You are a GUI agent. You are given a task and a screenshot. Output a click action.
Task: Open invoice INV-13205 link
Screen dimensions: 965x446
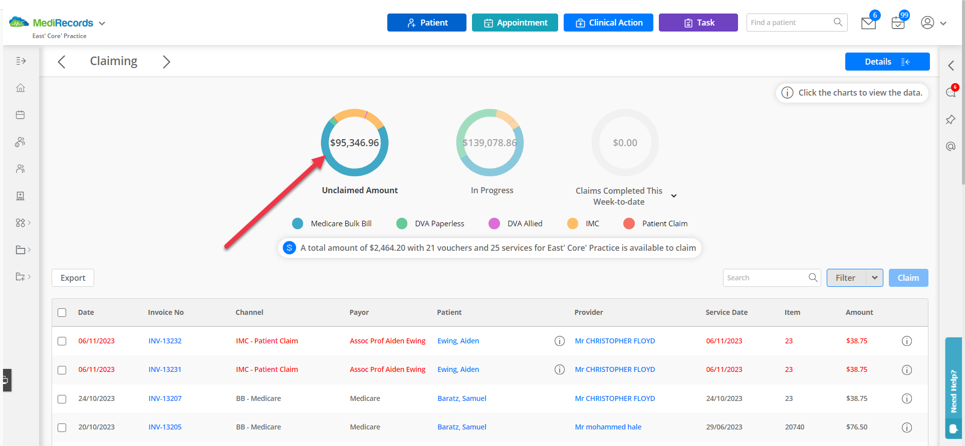(x=165, y=427)
